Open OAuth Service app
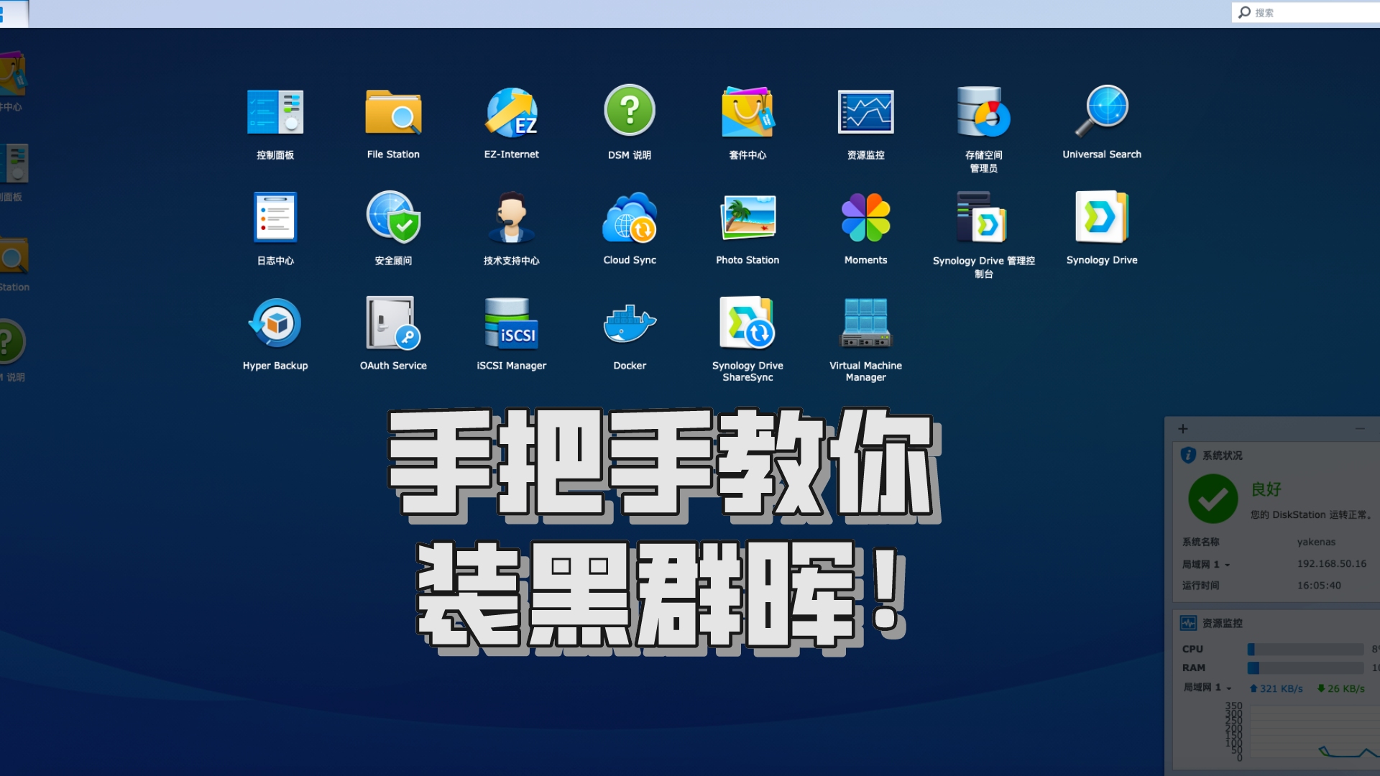Viewport: 1380px width, 776px height. [x=393, y=323]
